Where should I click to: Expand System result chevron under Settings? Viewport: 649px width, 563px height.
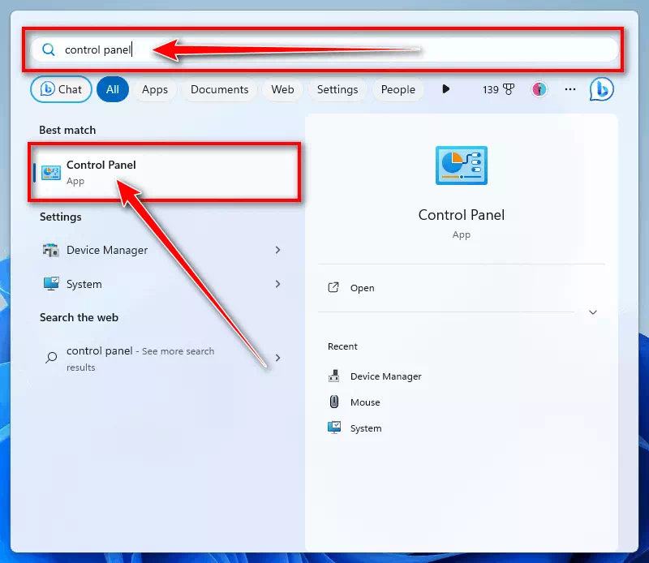coord(277,284)
